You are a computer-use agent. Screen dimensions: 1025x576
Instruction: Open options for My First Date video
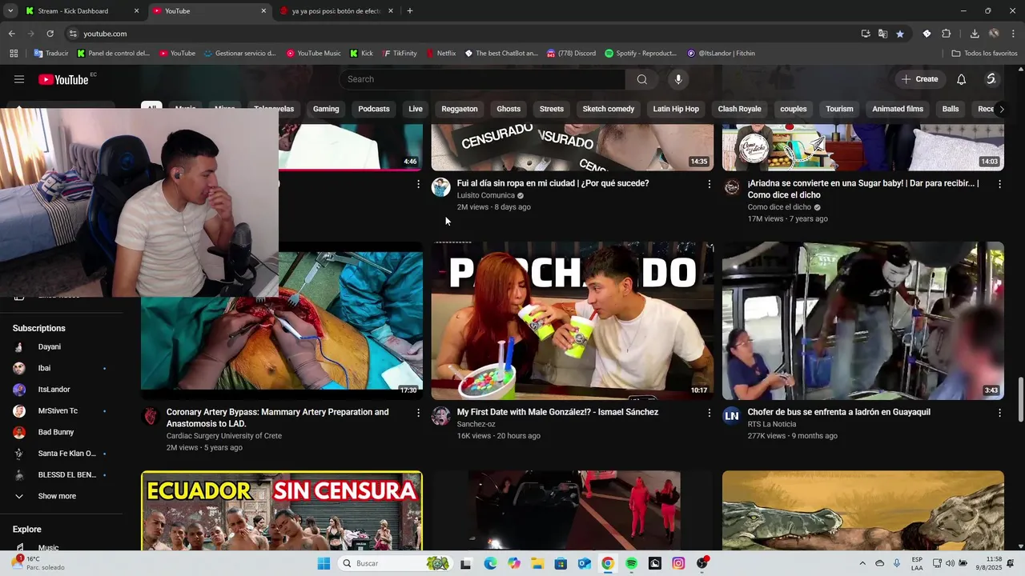[709, 413]
